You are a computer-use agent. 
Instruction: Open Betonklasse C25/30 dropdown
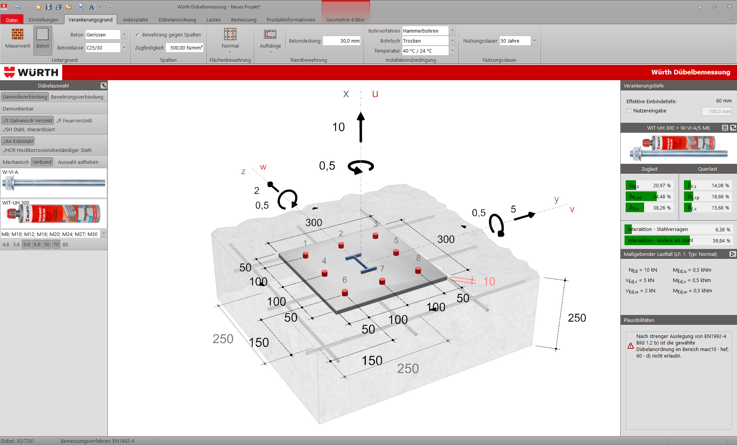click(x=124, y=48)
